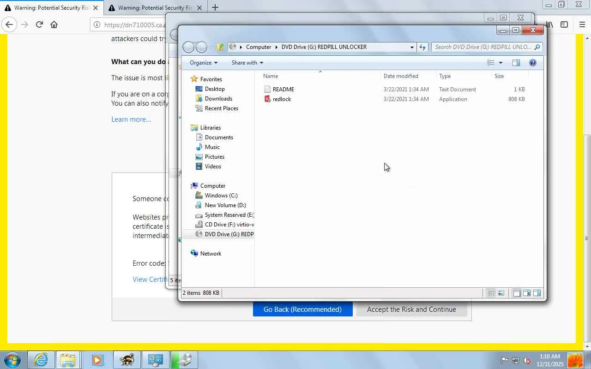This screenshot has height=369, width=591.
Task: Sort files by the Size column
Action: tap(499, 76)
